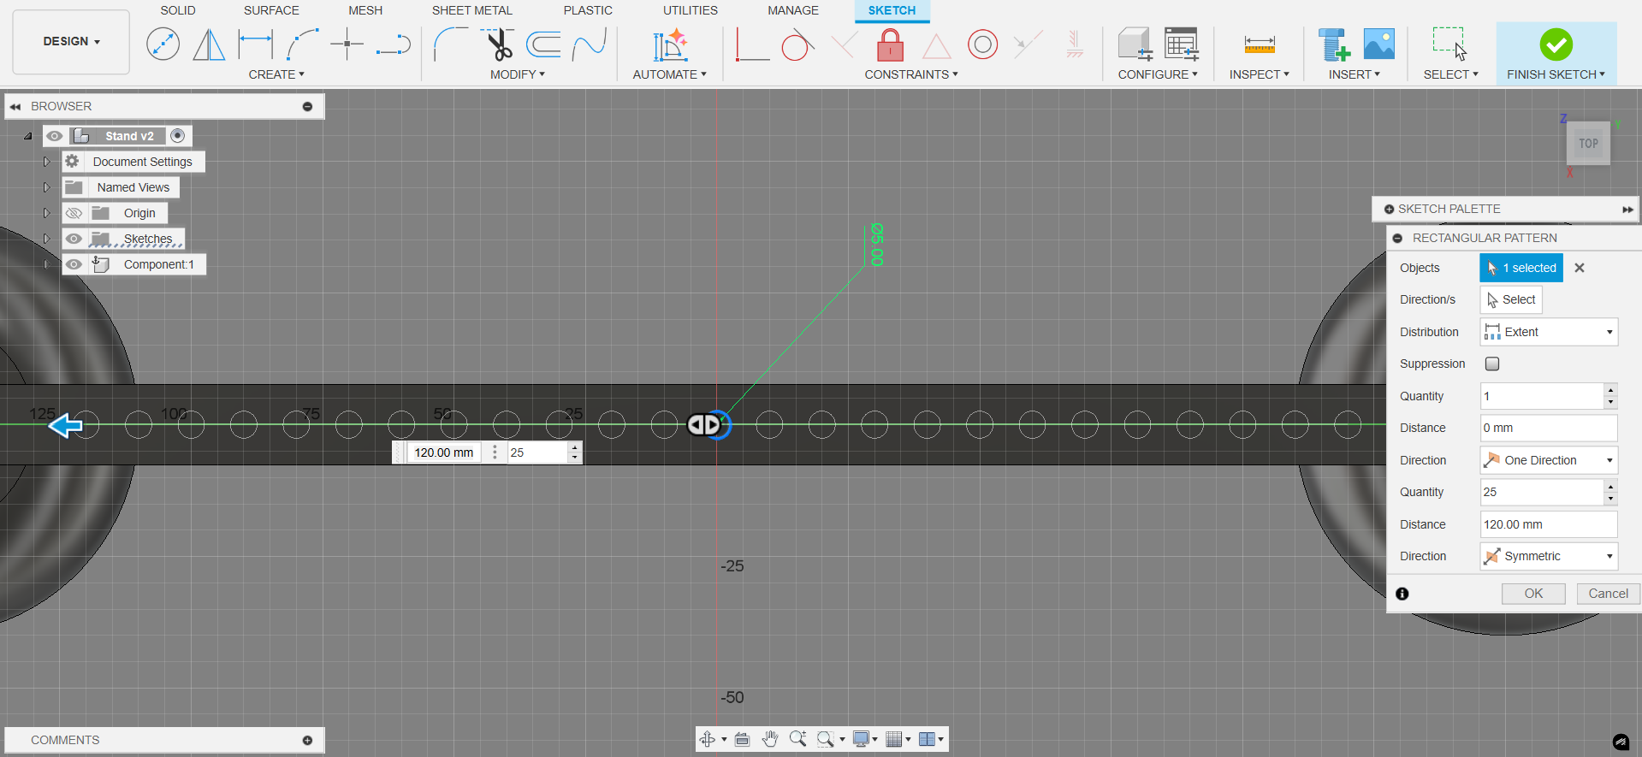Open the Design workspace dropdown
Screen dimensions: 1642x757
[71, 42]
